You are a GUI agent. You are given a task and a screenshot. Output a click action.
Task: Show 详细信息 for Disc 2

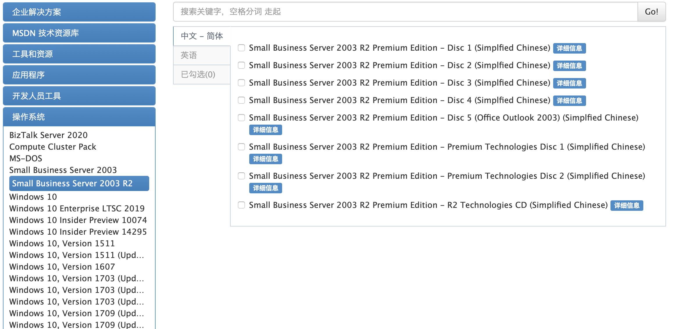point(569,66)
